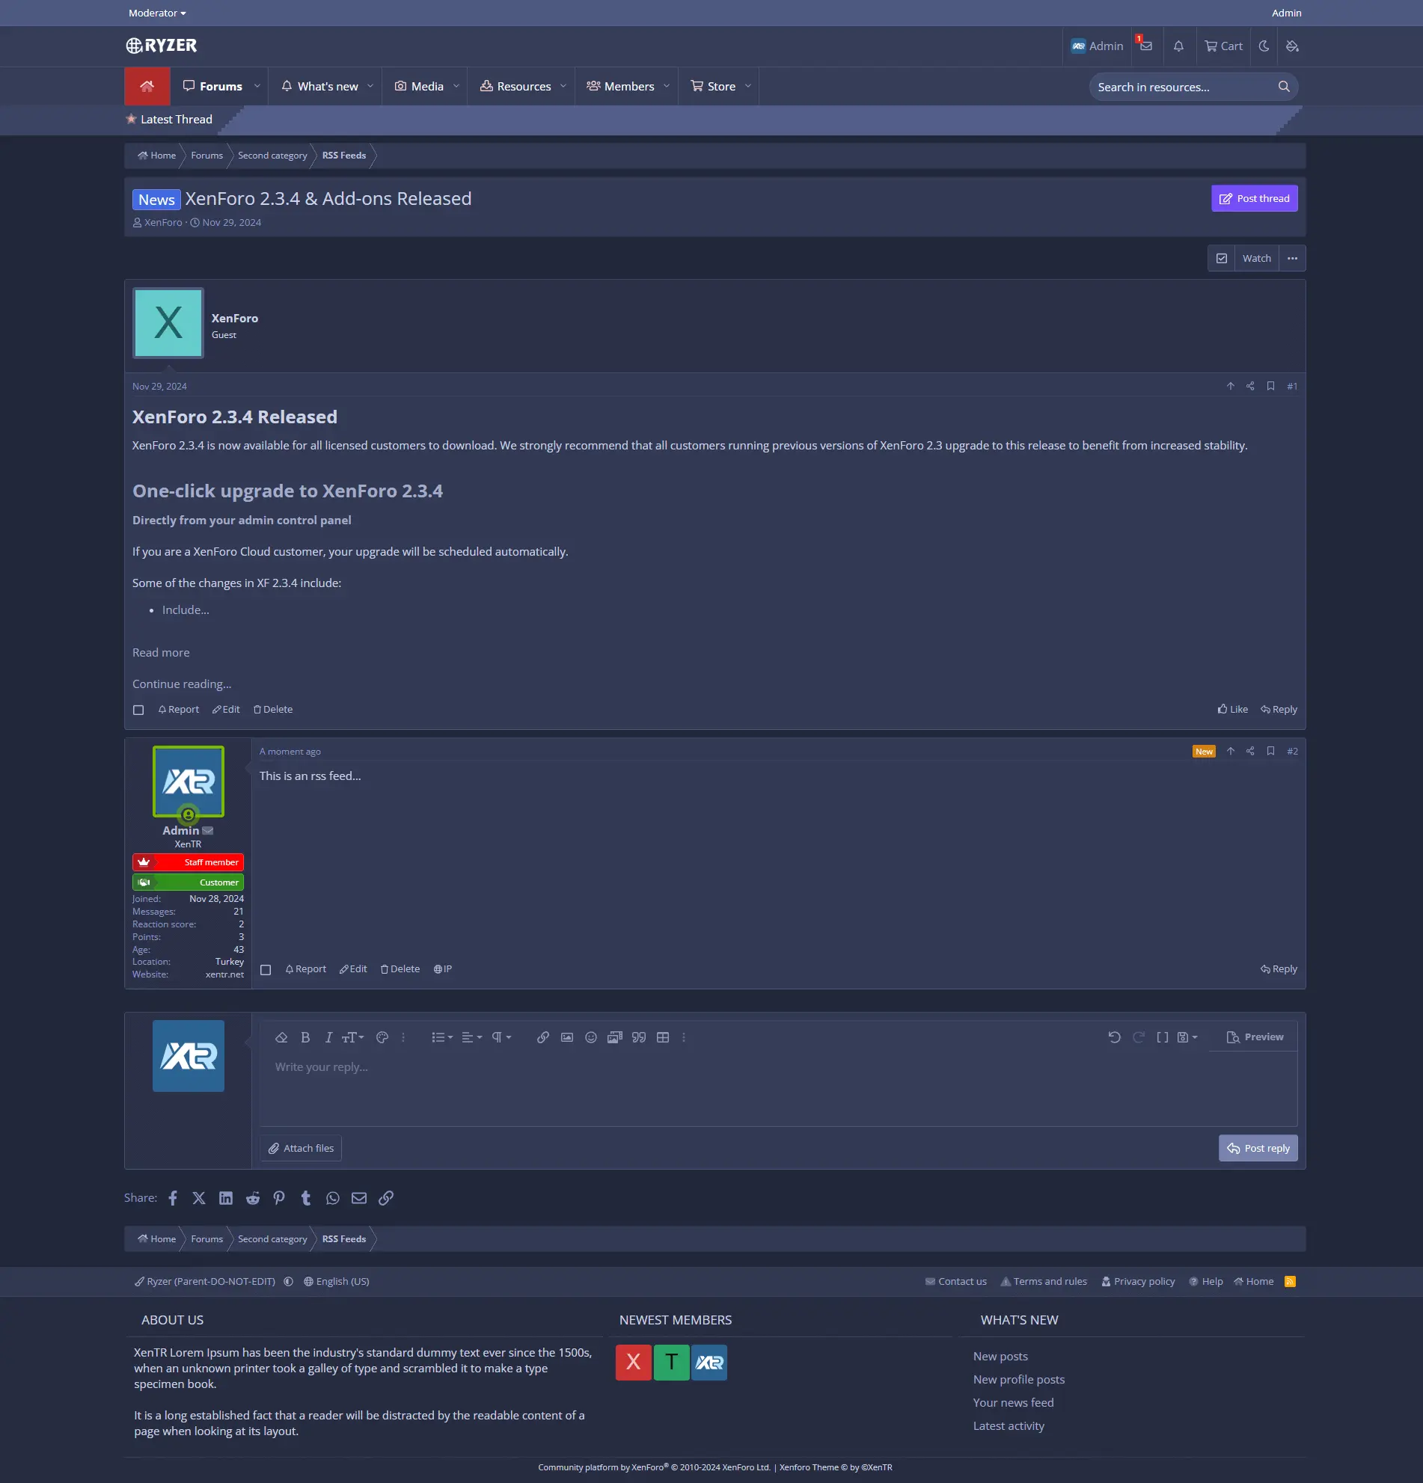Expand the What's new menu arrow
1423x1483 pixels.
point(370,86)
